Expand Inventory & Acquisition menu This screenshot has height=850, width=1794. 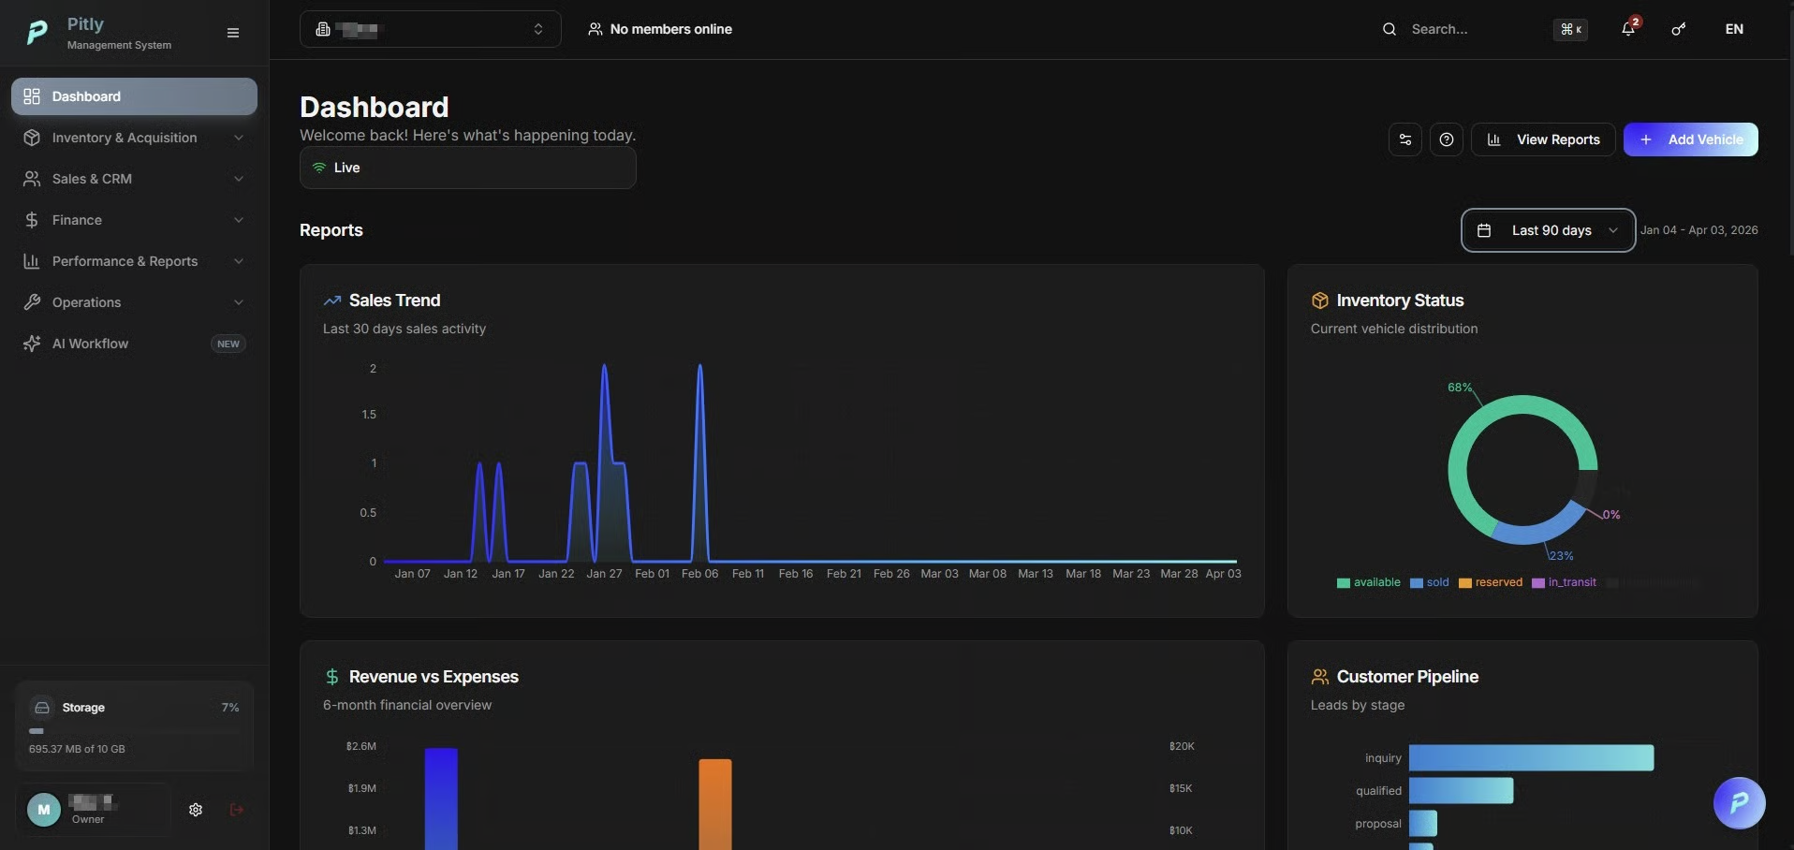(x=134, y=138)
